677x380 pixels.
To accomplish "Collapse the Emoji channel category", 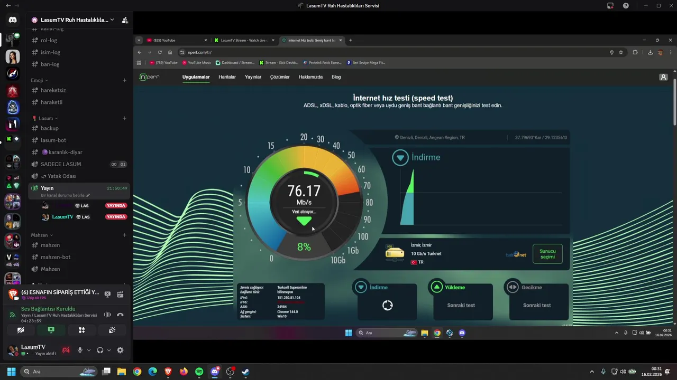I will pyautogui.click(x=39, y=80).
